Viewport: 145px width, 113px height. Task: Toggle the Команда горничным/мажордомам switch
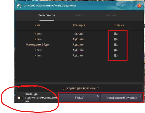[x=20, y=98]
